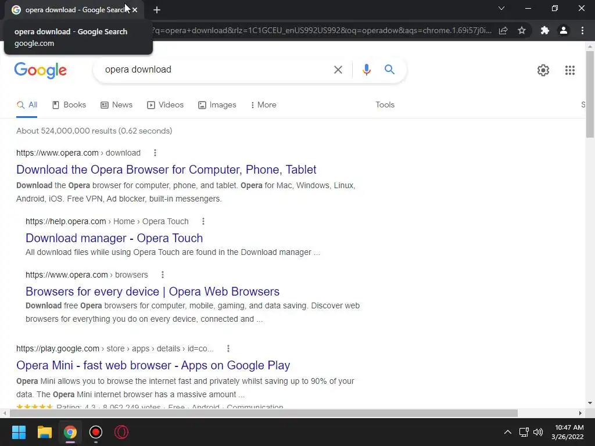Switch to the Videos tab

point(166,105)
